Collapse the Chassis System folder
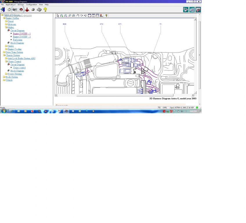246x223 pixels. tap(4, 55)
